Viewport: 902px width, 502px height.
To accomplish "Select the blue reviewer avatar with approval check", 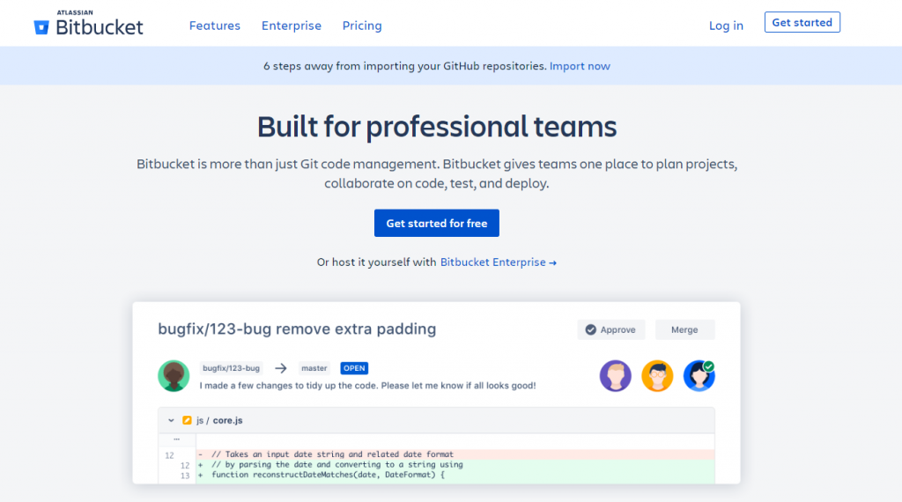I will (x=699, y=376).
